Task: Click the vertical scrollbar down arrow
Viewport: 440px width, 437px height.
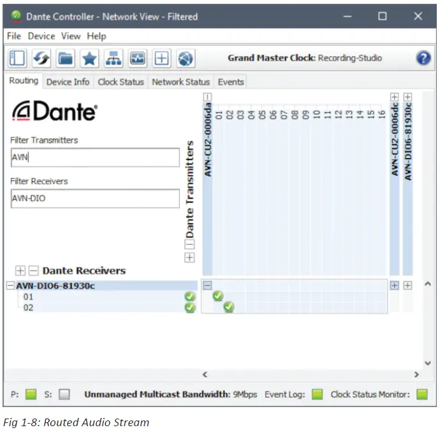Action: click(428, 363)
